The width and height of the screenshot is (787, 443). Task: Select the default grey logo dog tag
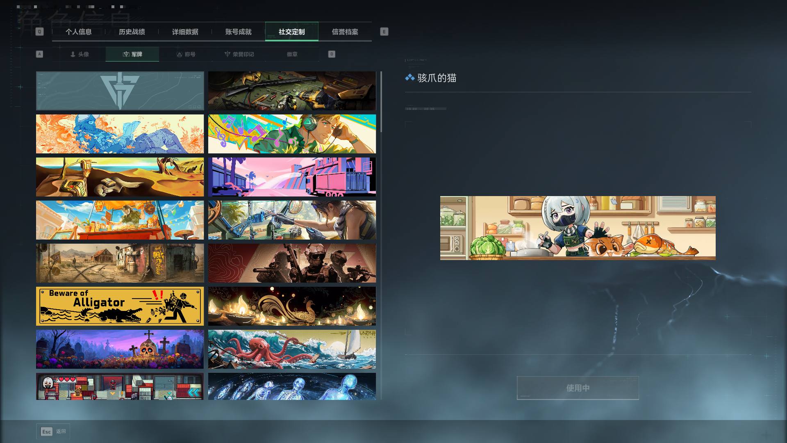[x=120, y=91]
